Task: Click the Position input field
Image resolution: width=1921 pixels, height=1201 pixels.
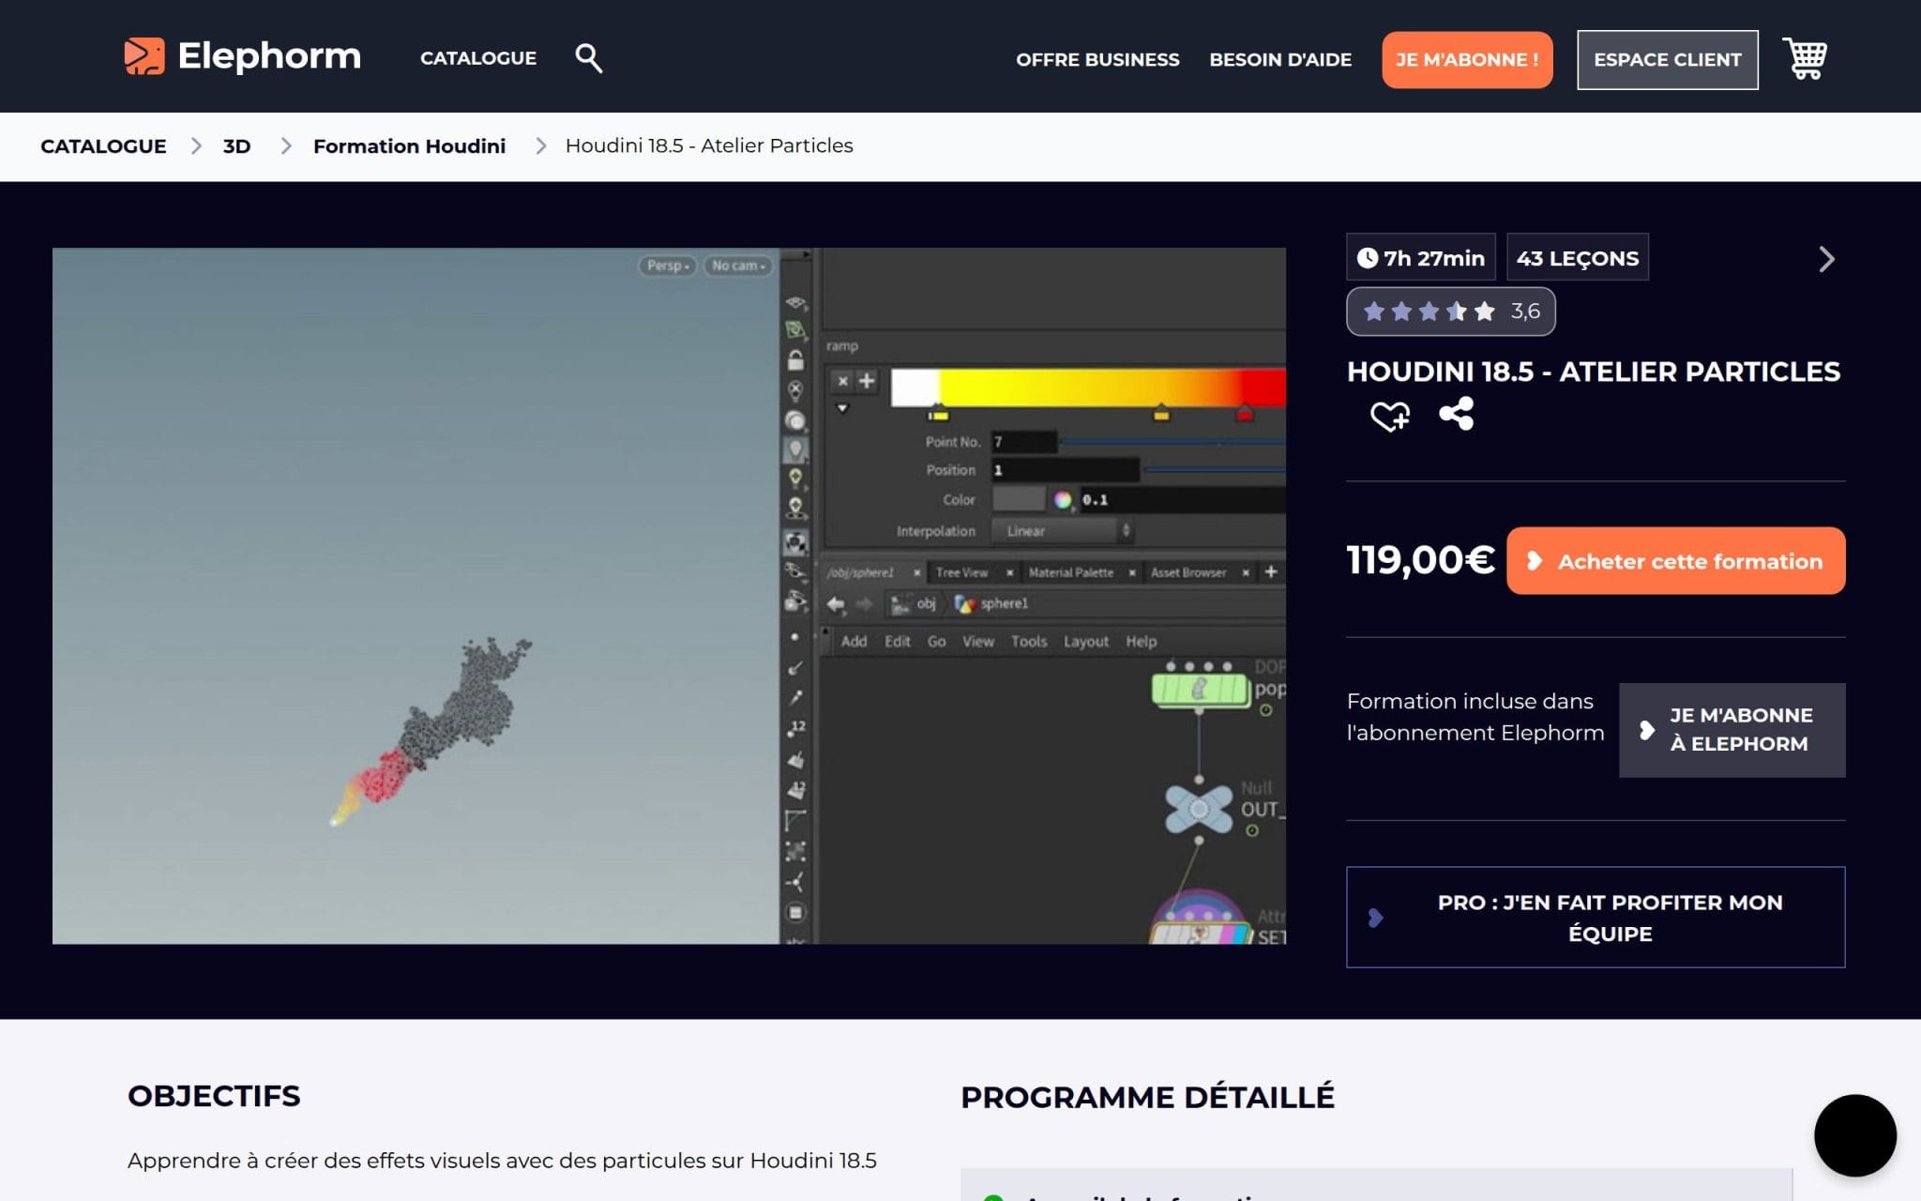Action: [x=1066, y=470]
